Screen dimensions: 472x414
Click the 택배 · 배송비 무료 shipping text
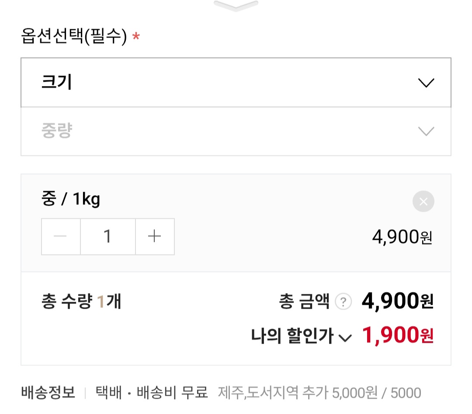(x=151, y=393)
